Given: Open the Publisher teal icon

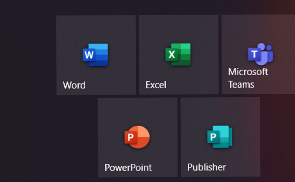Looking at the screenshot, I should point(220,137).
